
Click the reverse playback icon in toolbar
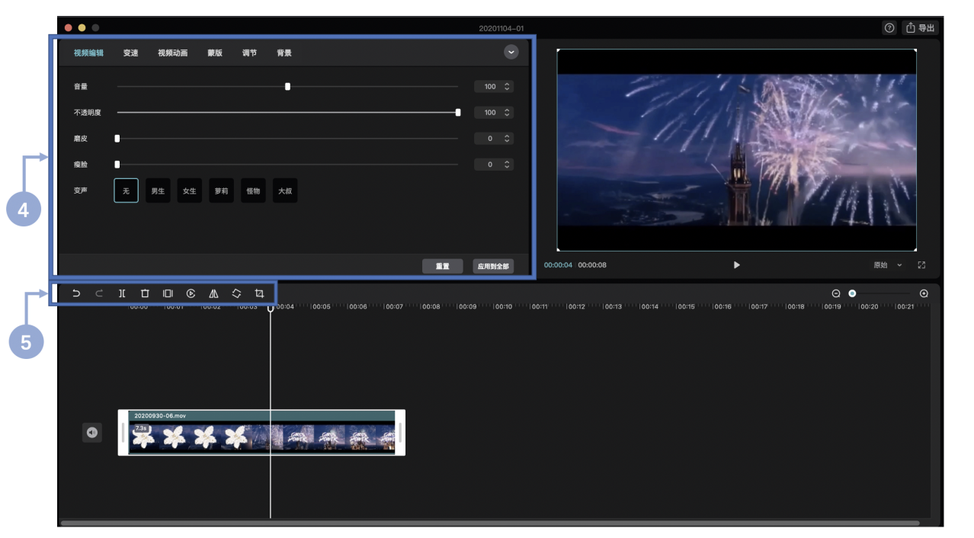pos(191,293)
